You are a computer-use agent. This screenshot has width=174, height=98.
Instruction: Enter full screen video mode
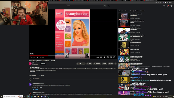click(114, 57)
